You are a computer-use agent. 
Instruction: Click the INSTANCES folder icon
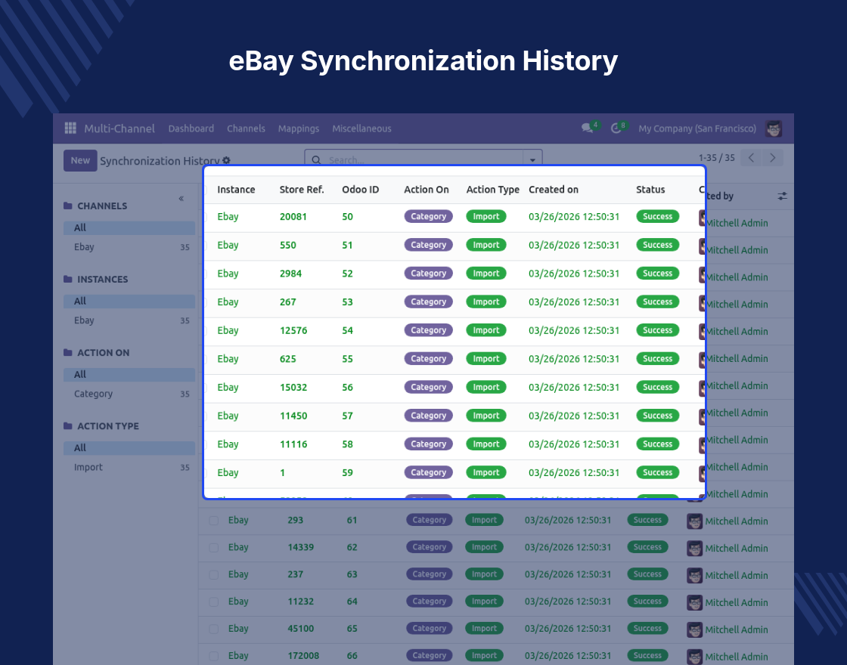[x=67, y=279]
